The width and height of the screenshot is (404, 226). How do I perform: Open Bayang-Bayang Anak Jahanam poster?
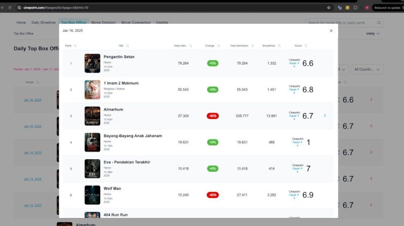click(x=92, y=143)
